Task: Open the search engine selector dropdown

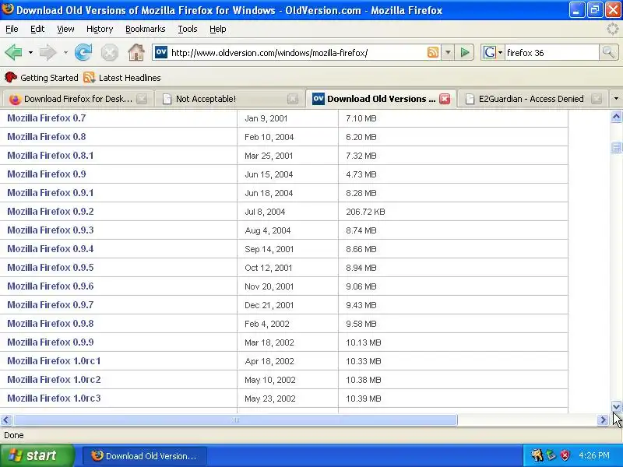Action: 500,52
